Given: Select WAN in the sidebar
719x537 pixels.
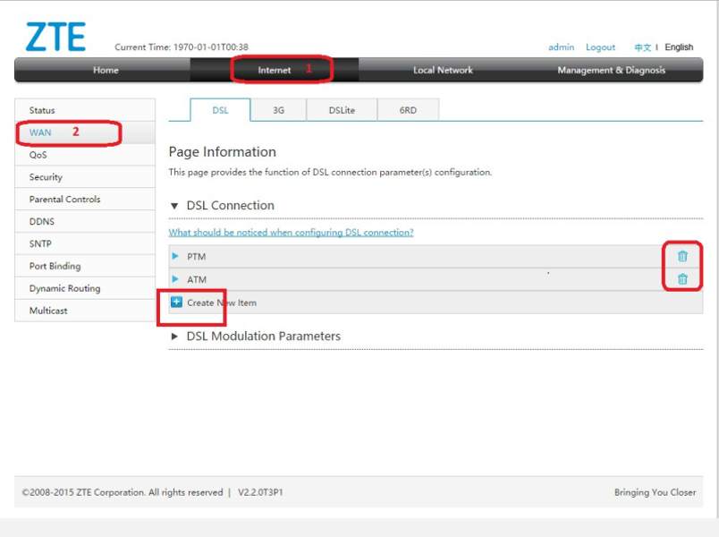Looking at the screenshot, I should pyautogui.click(x=40, y=132).
